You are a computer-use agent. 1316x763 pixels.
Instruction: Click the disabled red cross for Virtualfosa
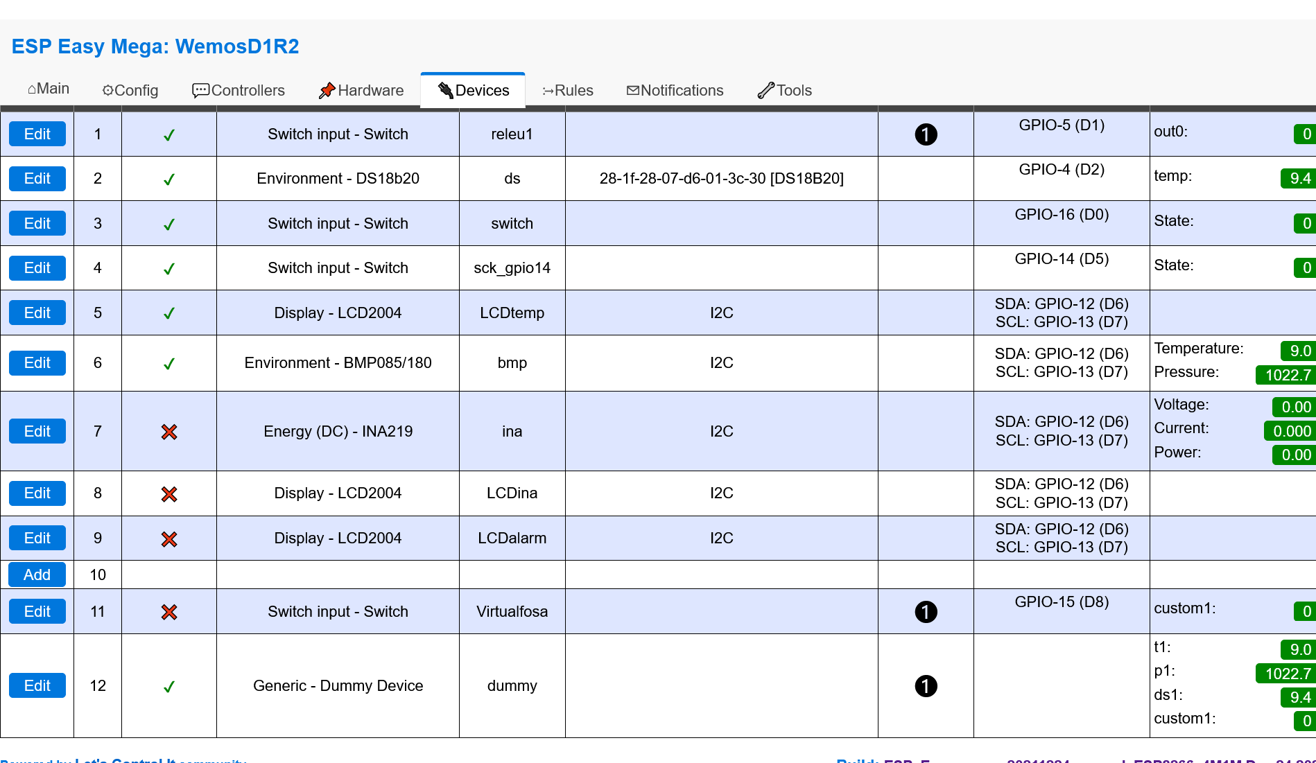169,612
